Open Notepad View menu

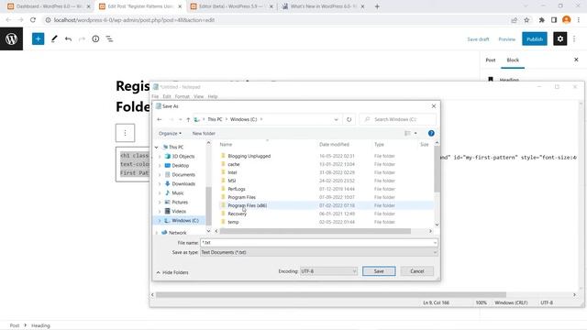click(198, 96)
